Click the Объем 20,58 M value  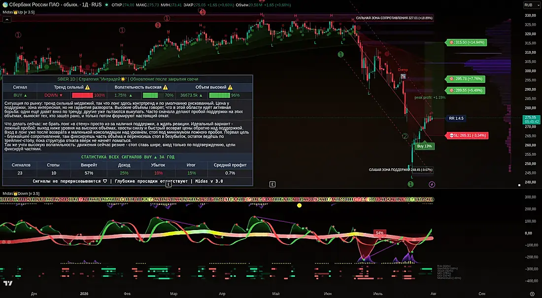tap(249, 5)
